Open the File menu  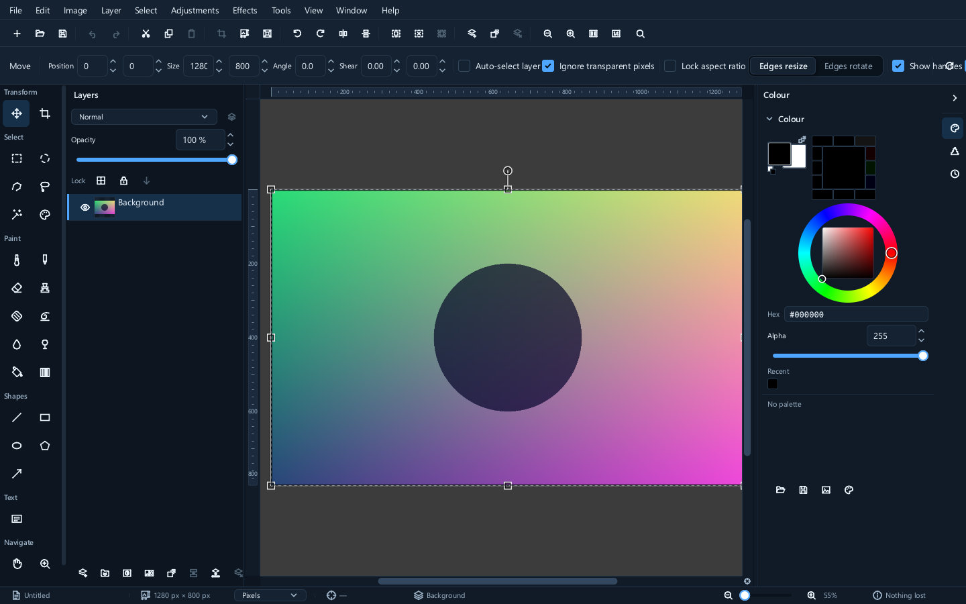(x=15, y=10)
